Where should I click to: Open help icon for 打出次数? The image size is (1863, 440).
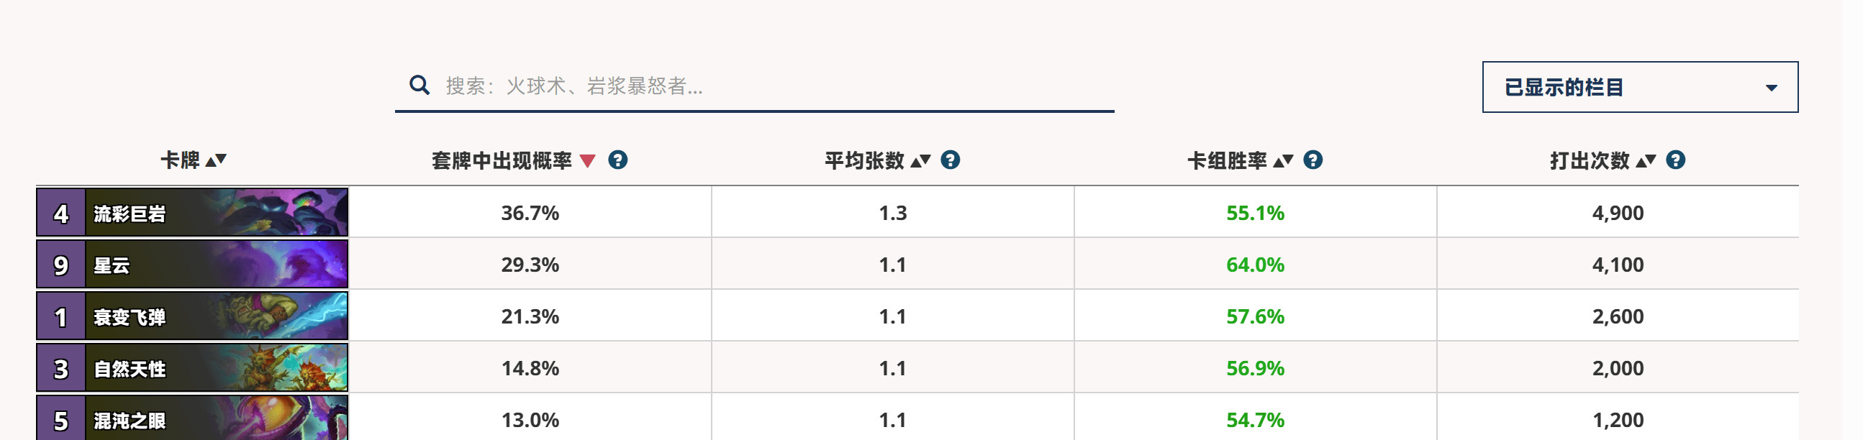(x=1675, y=160)
